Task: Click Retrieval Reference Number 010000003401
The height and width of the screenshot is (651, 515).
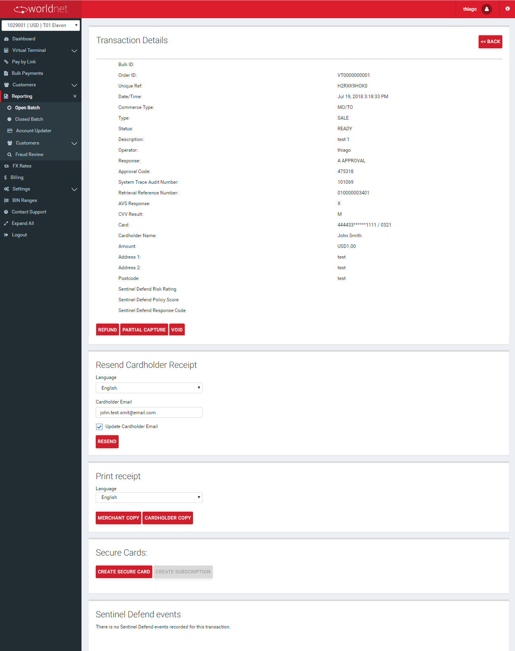Action: tap(353, 193)
